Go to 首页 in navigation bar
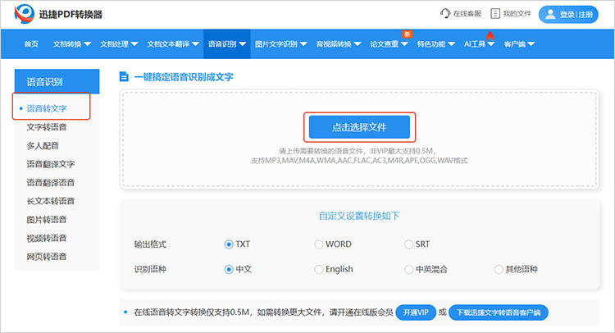This screenshot has height=333, width=615. point(31,44)
